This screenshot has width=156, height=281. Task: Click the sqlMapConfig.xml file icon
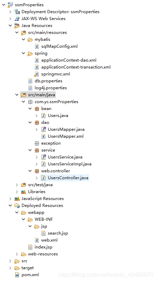tap(37, 46)
